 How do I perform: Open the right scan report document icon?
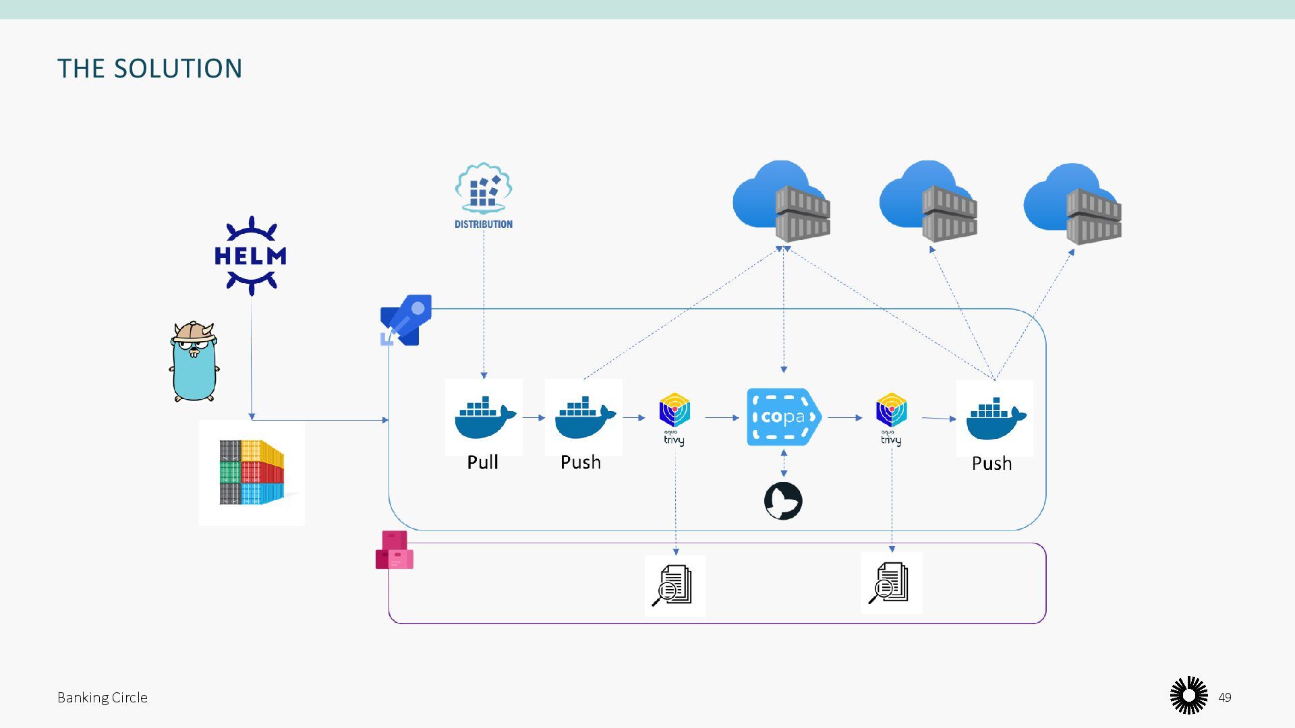tap(891, 583)
